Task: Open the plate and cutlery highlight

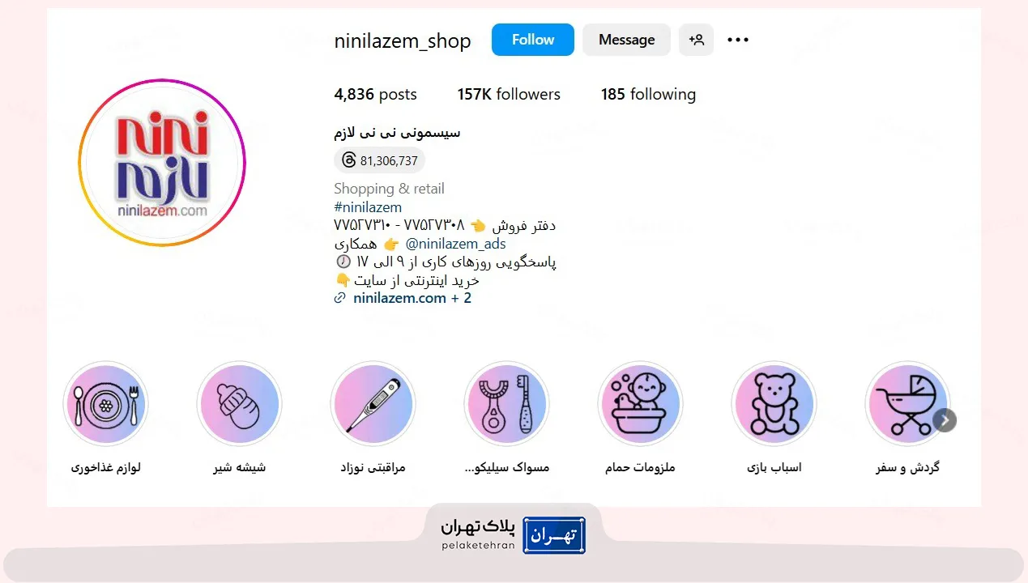Action: tap(105, 403)
